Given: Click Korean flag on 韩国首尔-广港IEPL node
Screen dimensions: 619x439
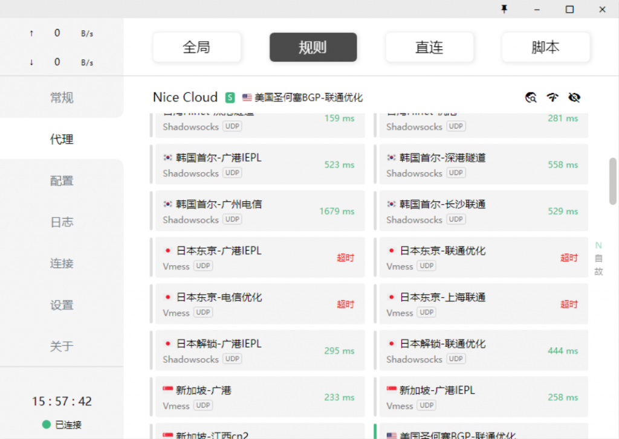Looking at the screenshot, I should pos(168,158).
